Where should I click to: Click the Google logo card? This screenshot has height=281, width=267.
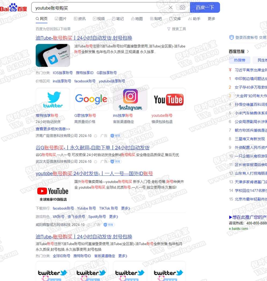(x=92, y=99)
